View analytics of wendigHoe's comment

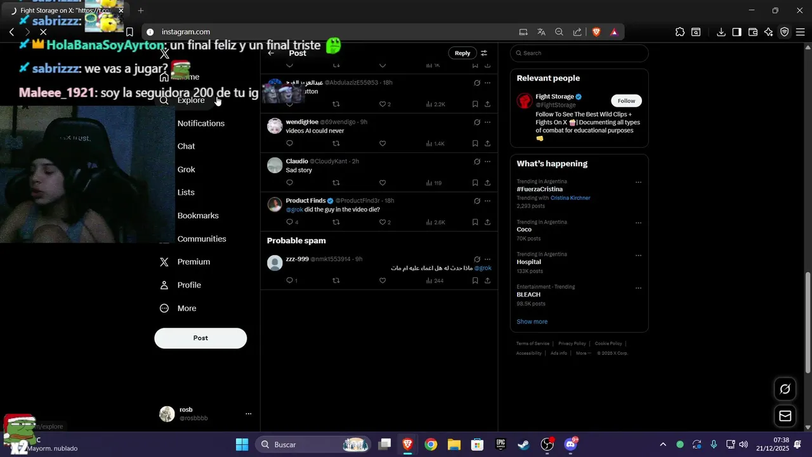click(436, 143)
